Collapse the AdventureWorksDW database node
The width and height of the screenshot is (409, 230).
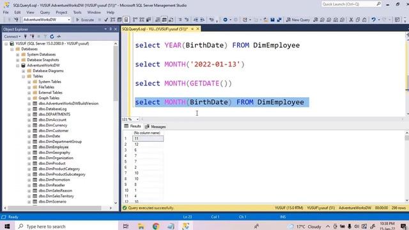pos(18,65)
